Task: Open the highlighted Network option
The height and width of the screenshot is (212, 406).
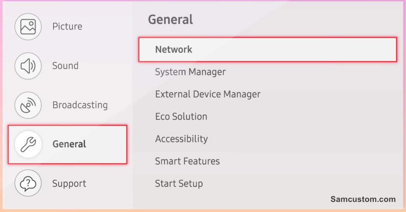Action: (x=267, y=49)
